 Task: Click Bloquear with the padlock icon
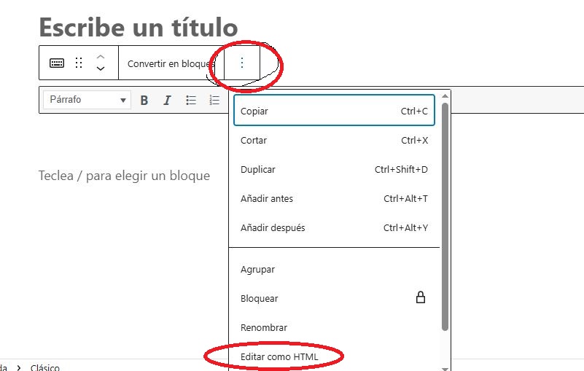pyautogui.click(x=334, y=298)
